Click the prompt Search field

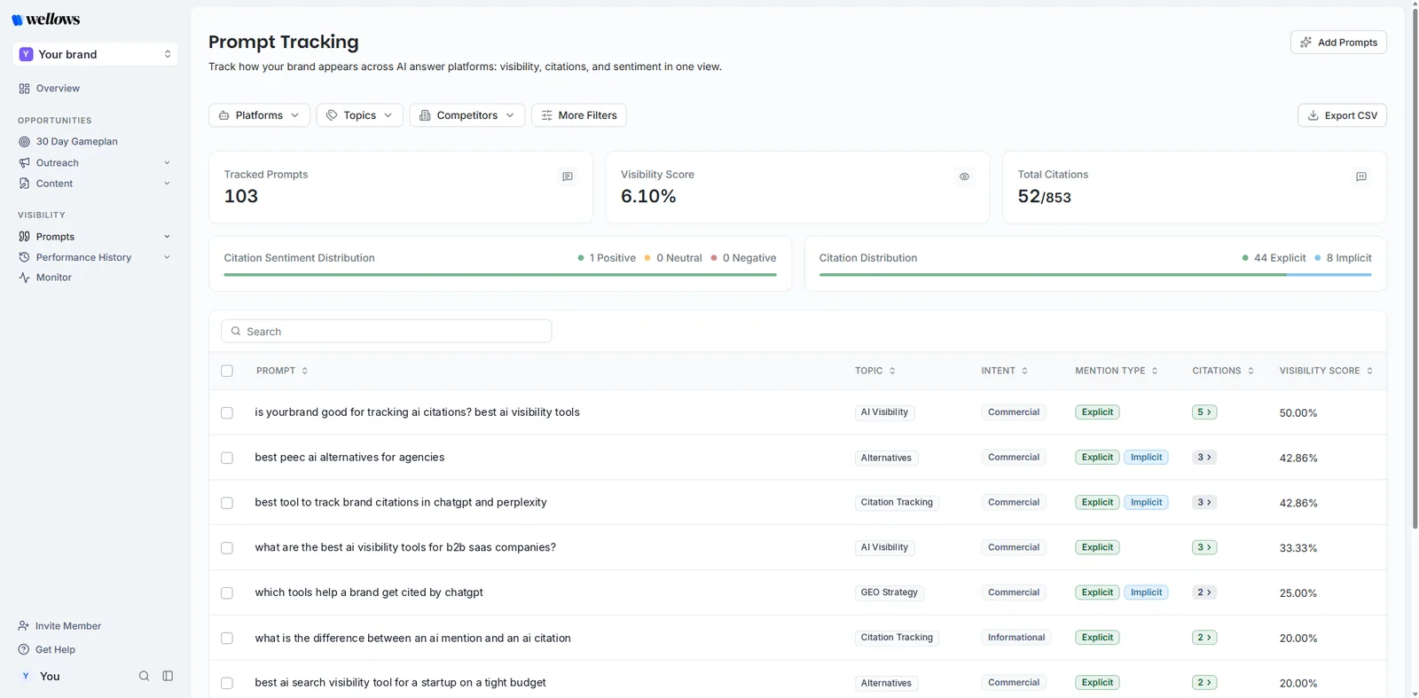tap(387, 331)
